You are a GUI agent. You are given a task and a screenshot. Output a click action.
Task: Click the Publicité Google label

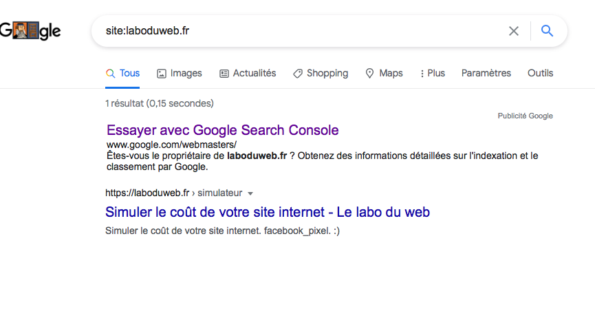click(525, 116)
